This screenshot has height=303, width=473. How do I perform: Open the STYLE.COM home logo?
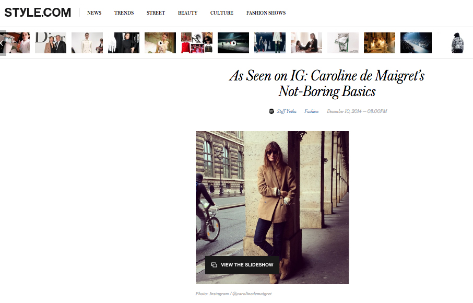tap(38, 13)
